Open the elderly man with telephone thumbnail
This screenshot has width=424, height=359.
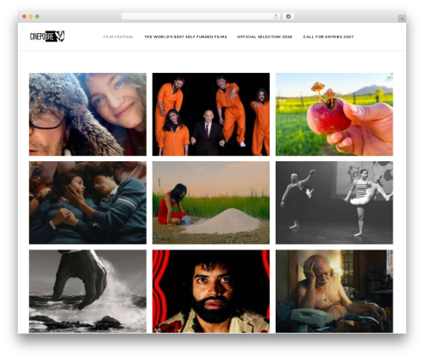coord(334,291)
